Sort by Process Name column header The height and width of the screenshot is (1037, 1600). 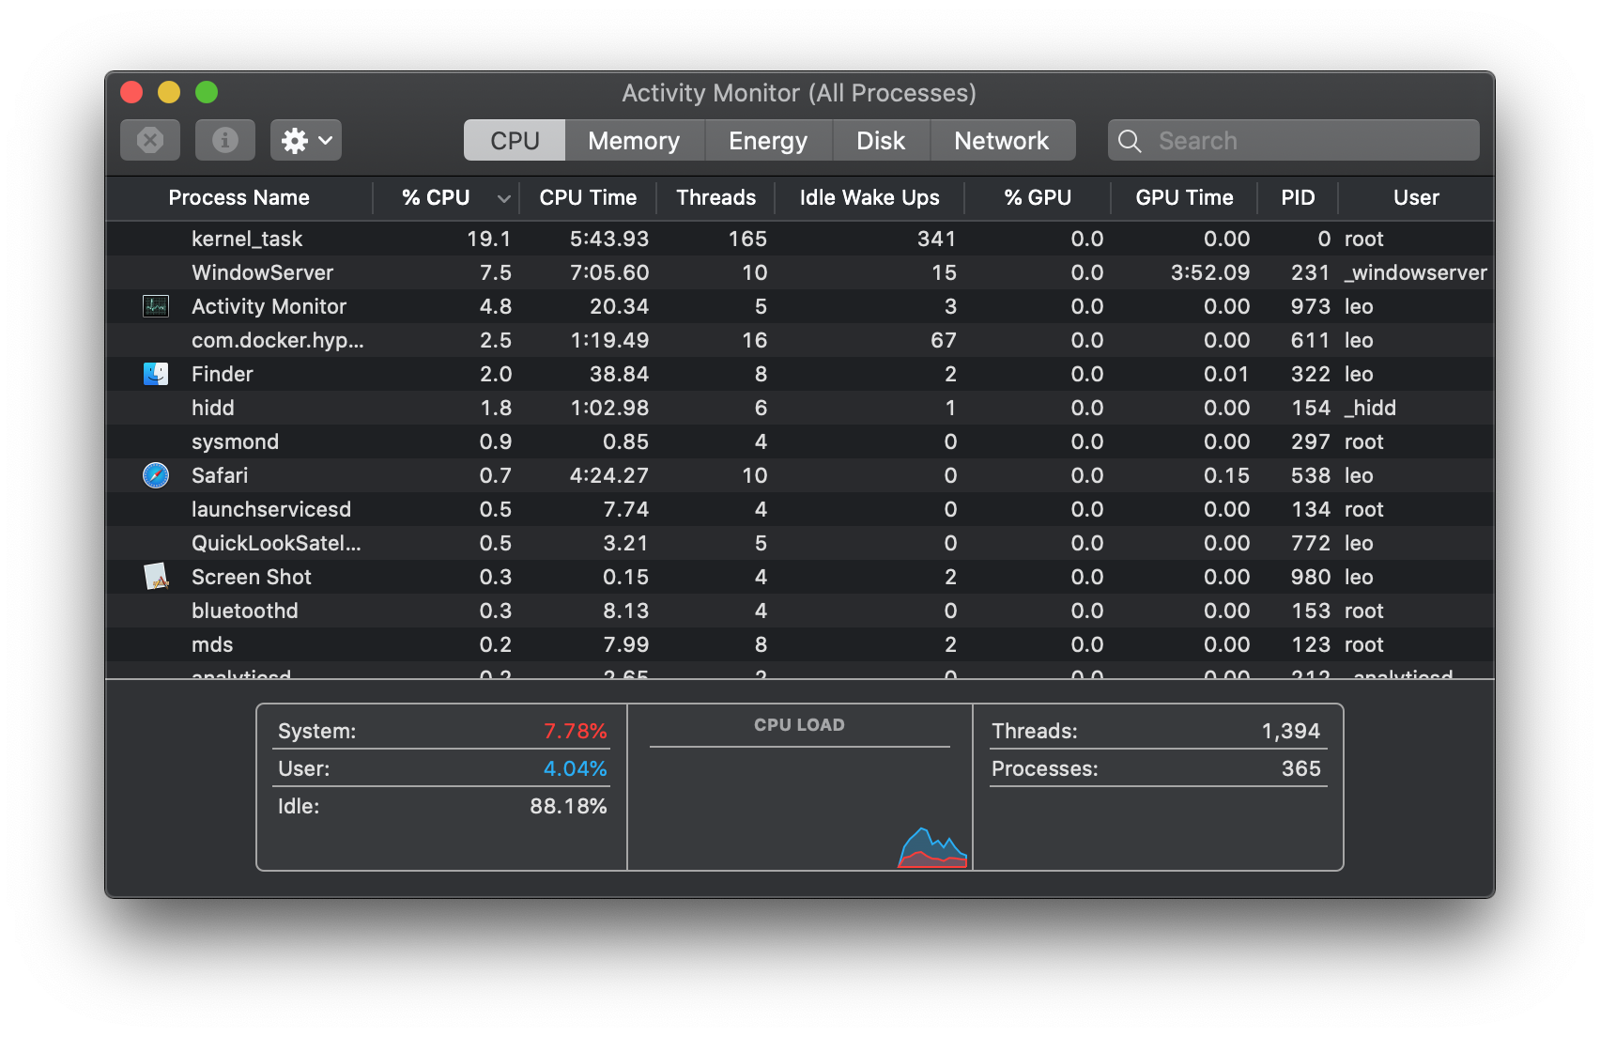(x=239, y=197)
